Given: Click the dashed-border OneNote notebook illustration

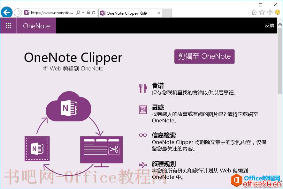Looking at the screenshot, I should (37, 149).
